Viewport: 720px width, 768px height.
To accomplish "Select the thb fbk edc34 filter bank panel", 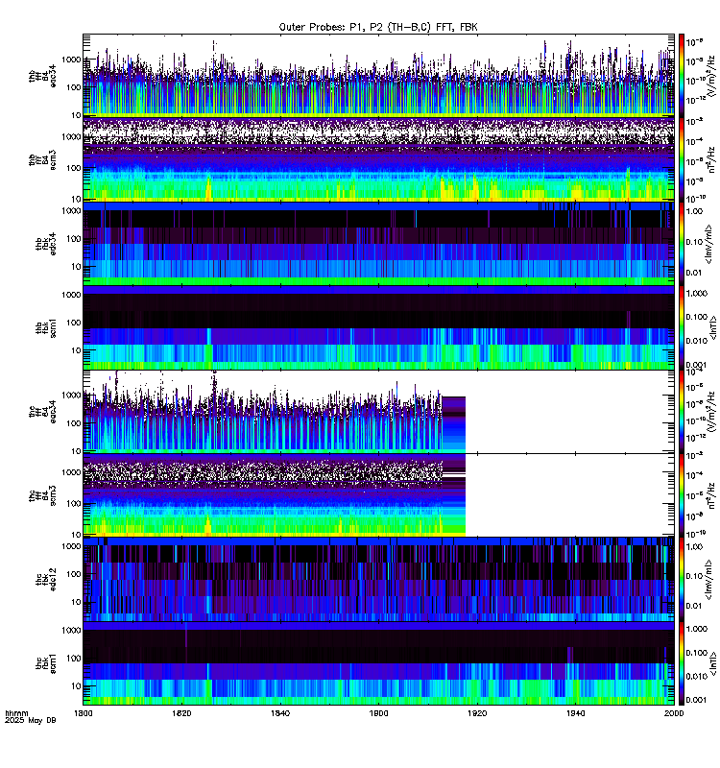I will pyautogui.click(x=378, y=244).
